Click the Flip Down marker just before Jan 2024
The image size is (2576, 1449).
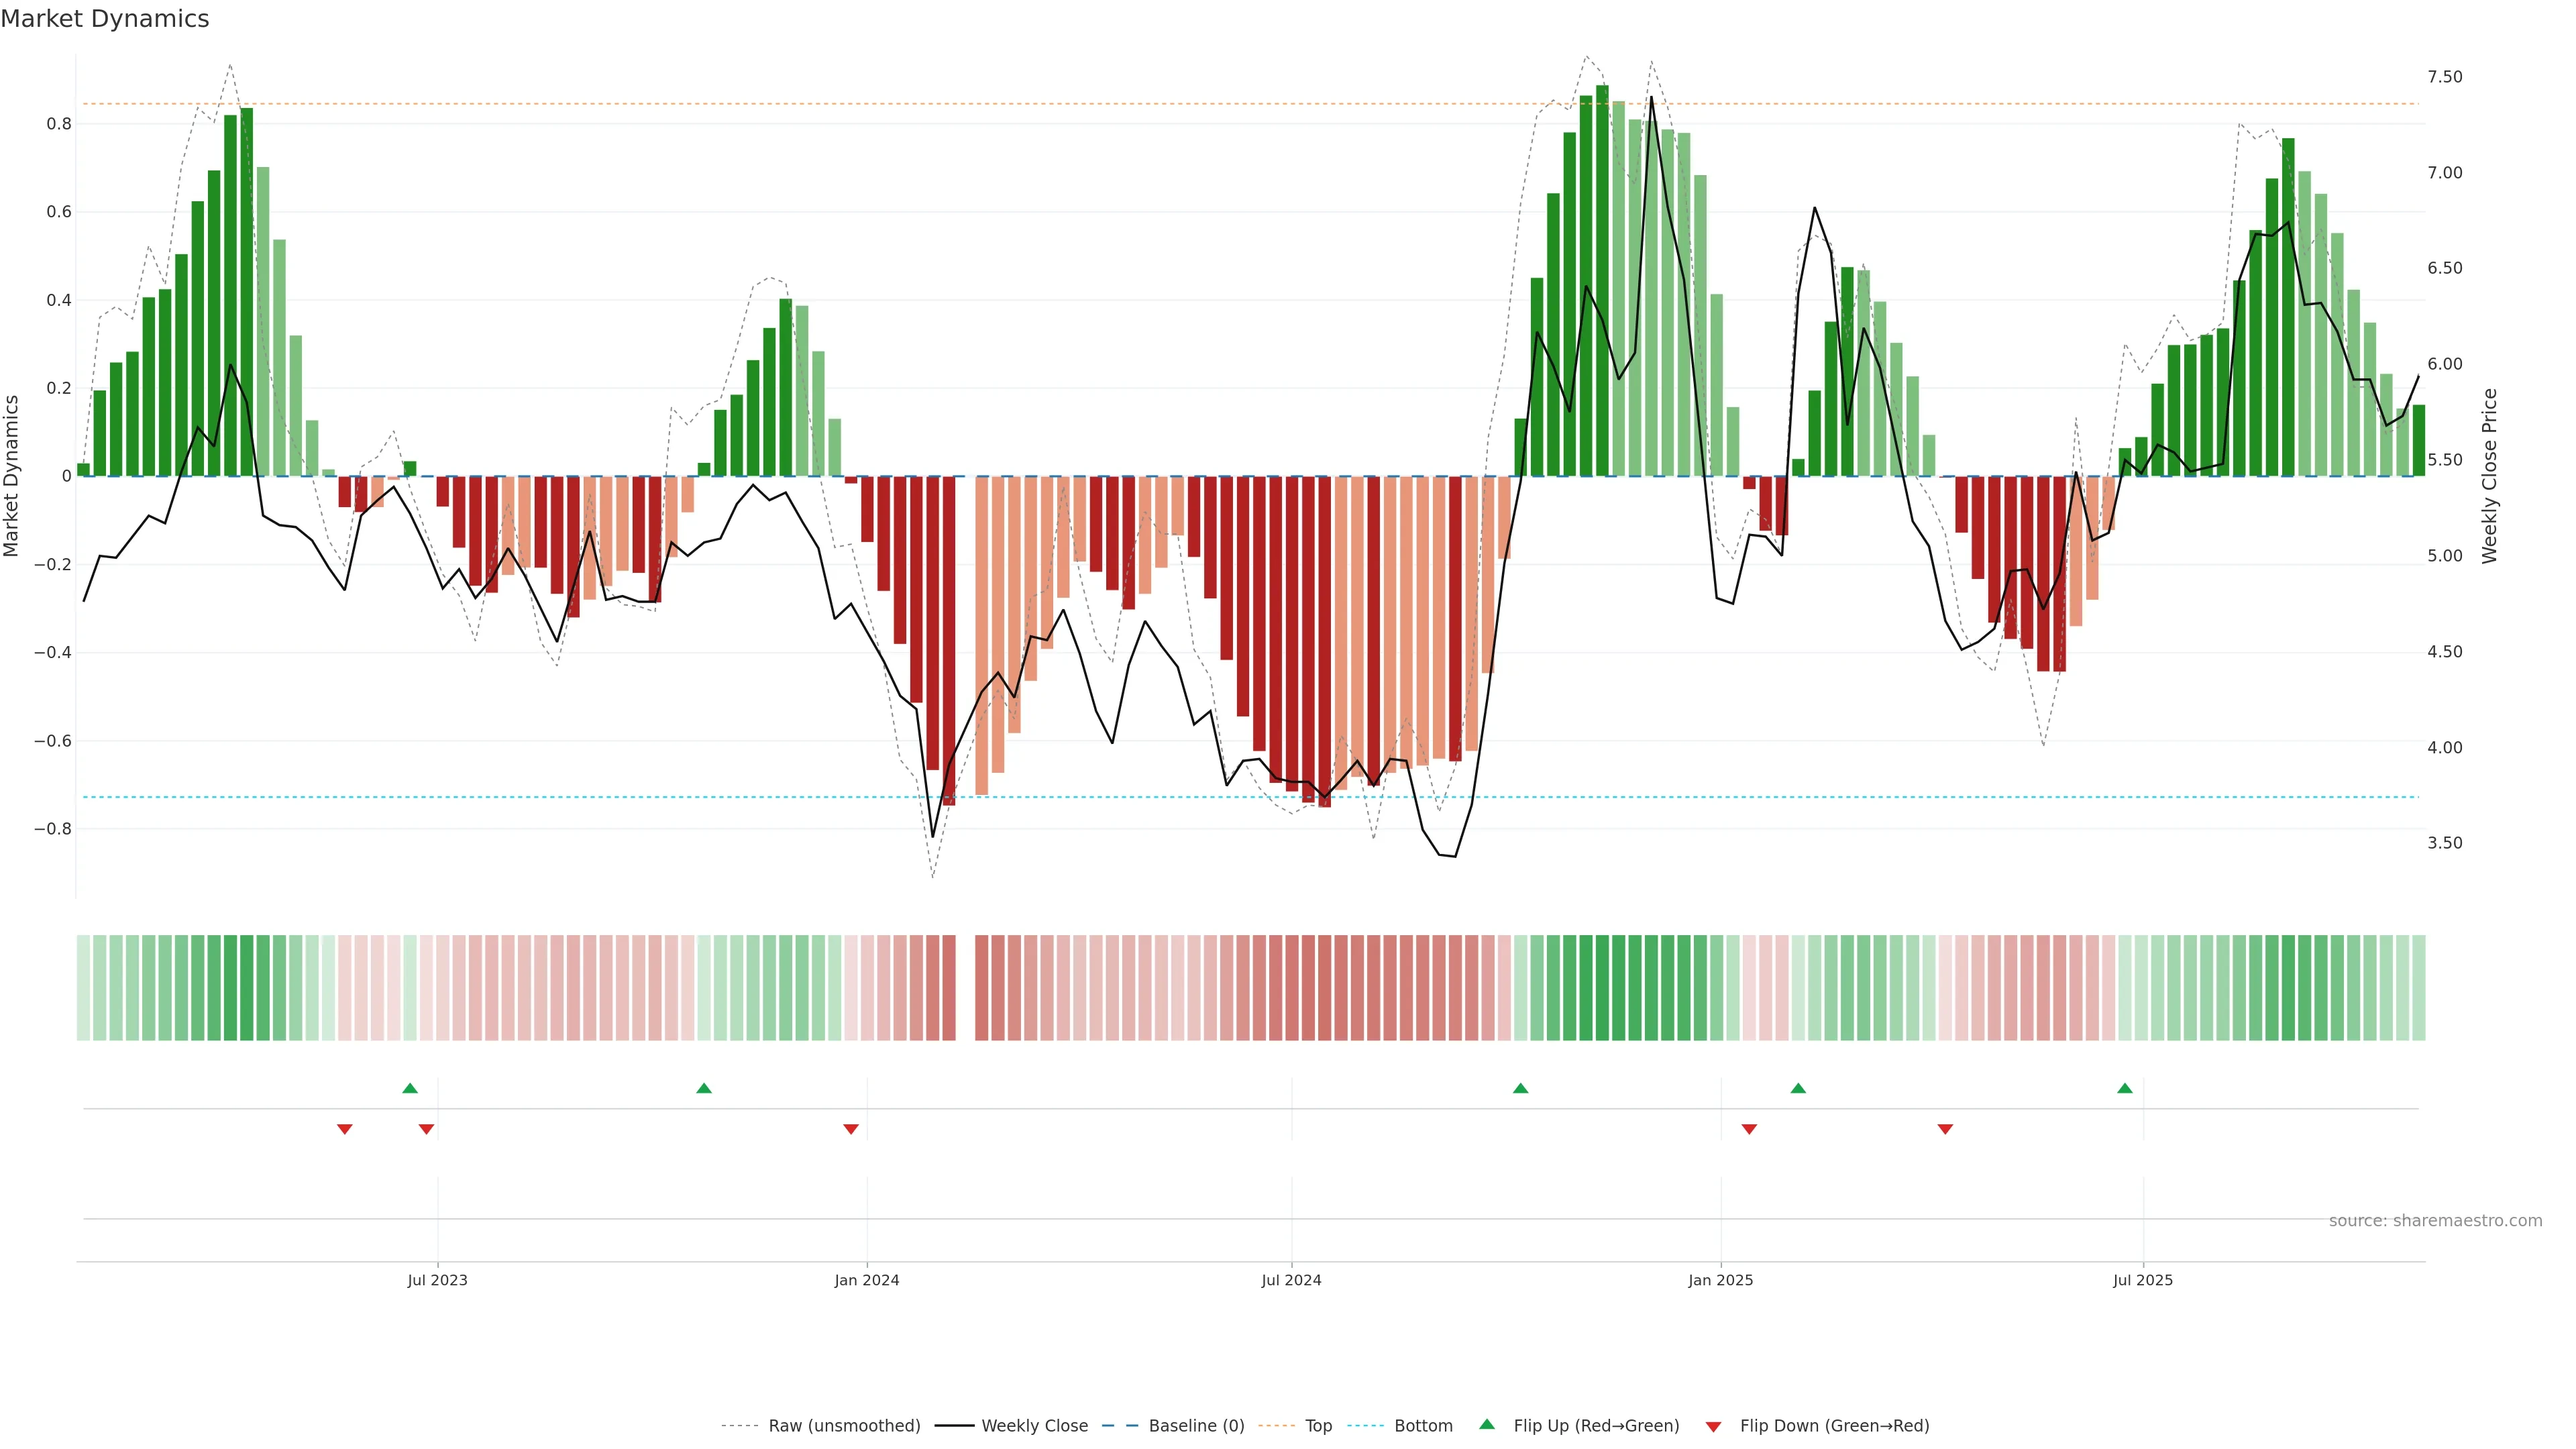coord(851,1129)
